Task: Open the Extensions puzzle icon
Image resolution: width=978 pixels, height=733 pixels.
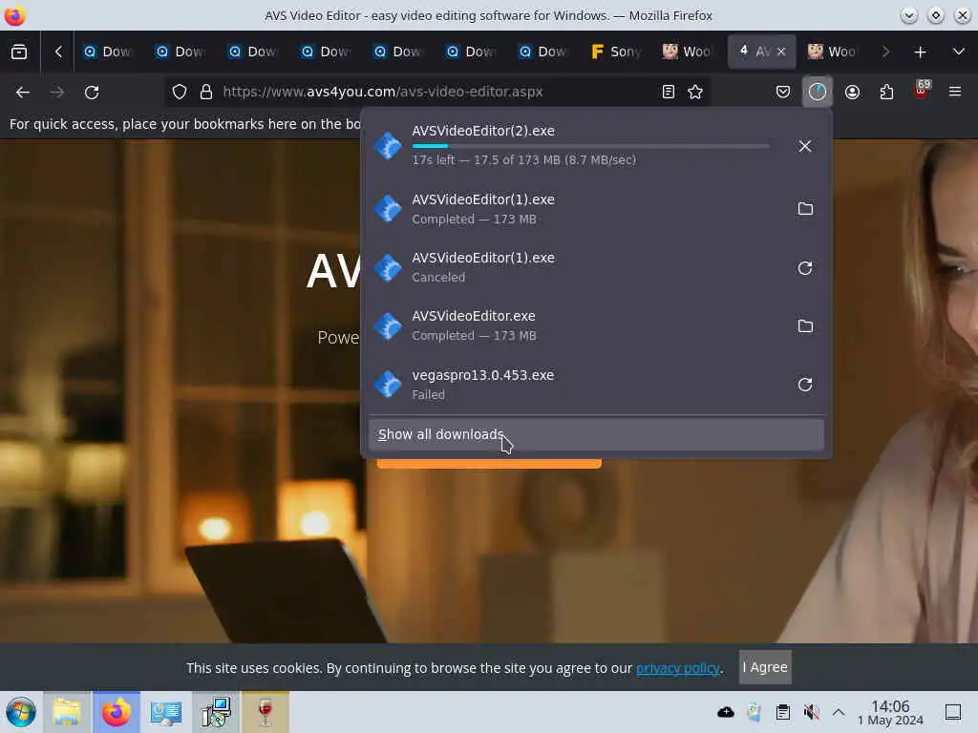Action: (886, 92)
